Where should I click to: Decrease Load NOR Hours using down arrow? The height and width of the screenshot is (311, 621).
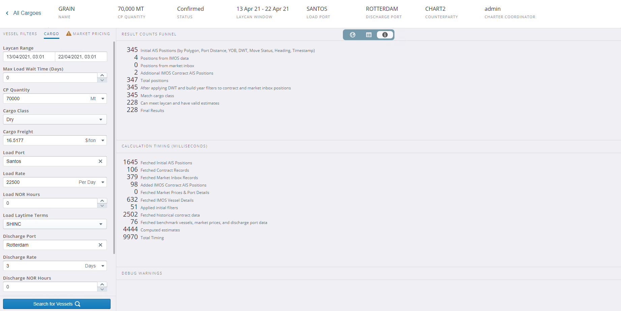coord(102,205)
